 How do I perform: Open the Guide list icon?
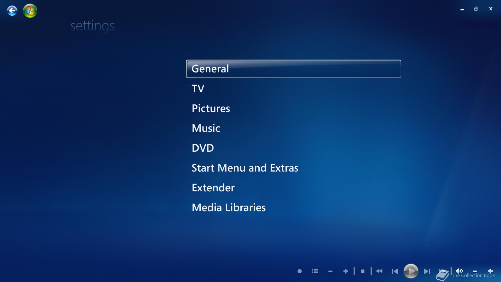point(315,271)
